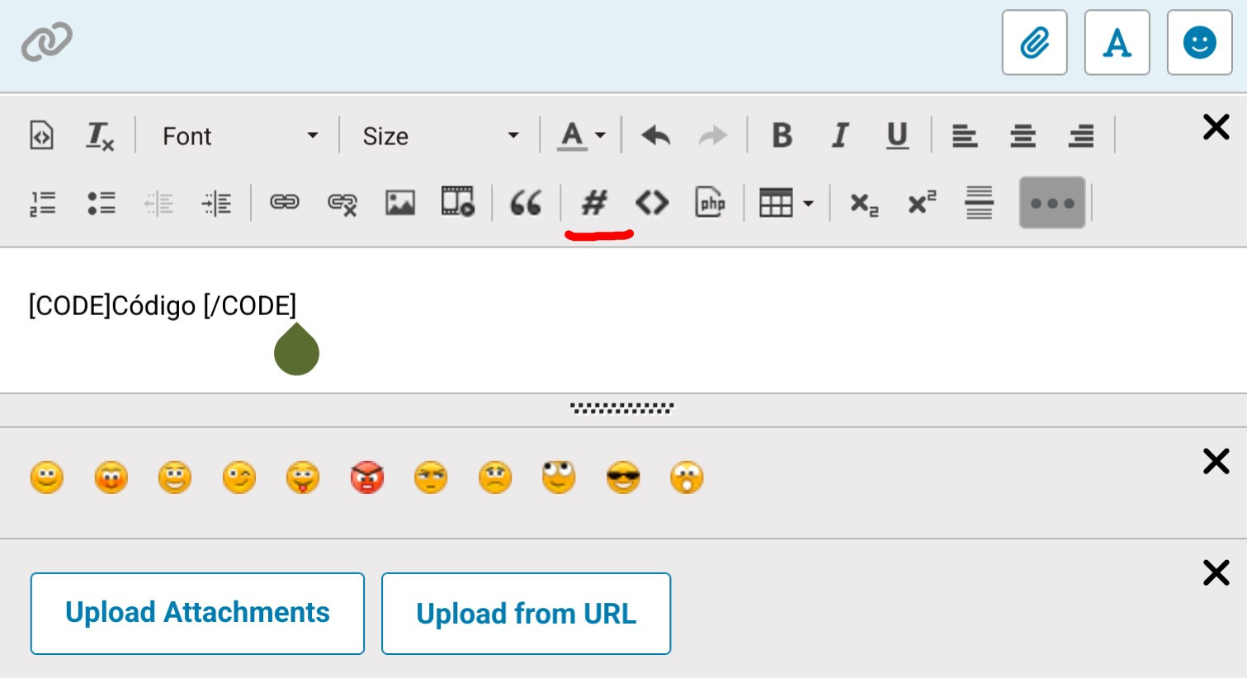
Task: Close the smilies panel
Action: point(1216,461)
